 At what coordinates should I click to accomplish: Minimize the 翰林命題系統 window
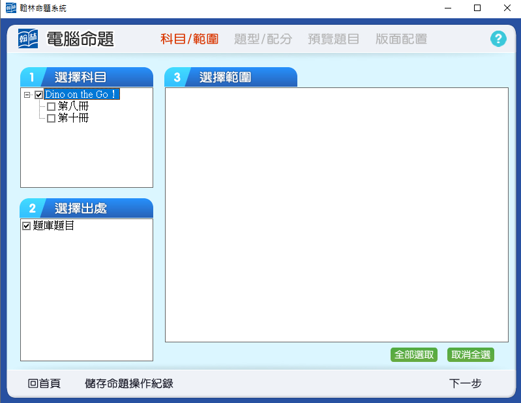(x=448, y=8)
